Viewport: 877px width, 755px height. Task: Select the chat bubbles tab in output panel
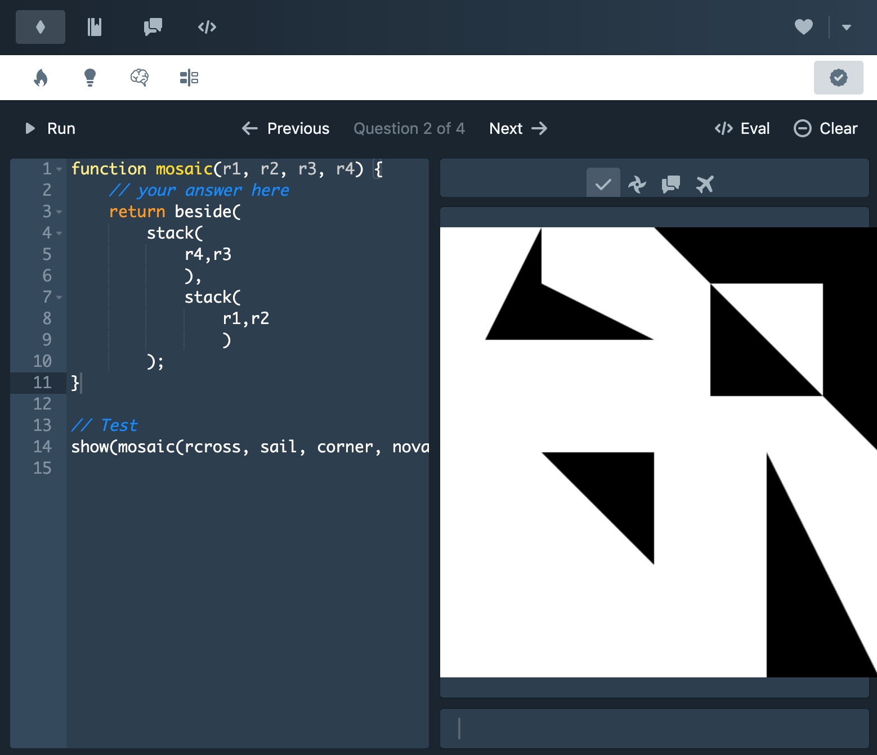(x=671, y=184)
